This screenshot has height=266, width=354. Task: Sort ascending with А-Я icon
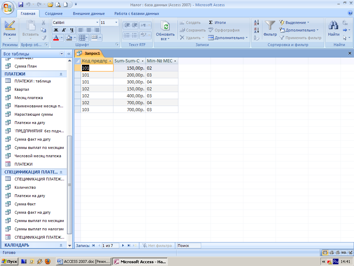(x=257, y=23)
